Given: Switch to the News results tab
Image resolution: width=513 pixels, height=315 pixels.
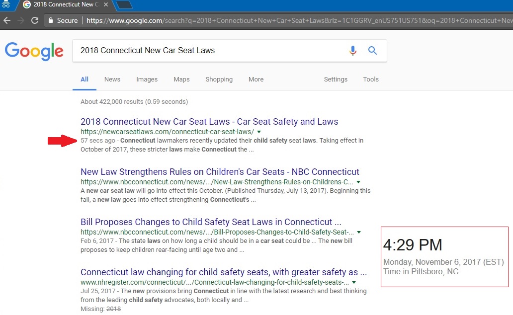Looking at the screenshot, I should click(x=112, y=79).
